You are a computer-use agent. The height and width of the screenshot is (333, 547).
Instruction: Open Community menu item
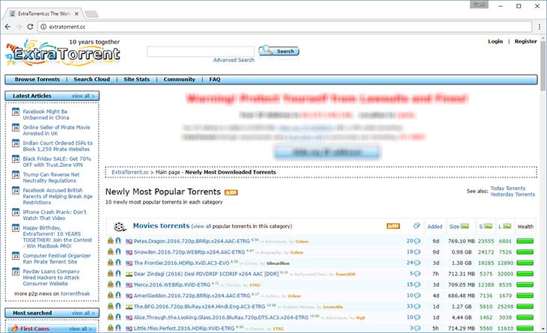(180, 79)
